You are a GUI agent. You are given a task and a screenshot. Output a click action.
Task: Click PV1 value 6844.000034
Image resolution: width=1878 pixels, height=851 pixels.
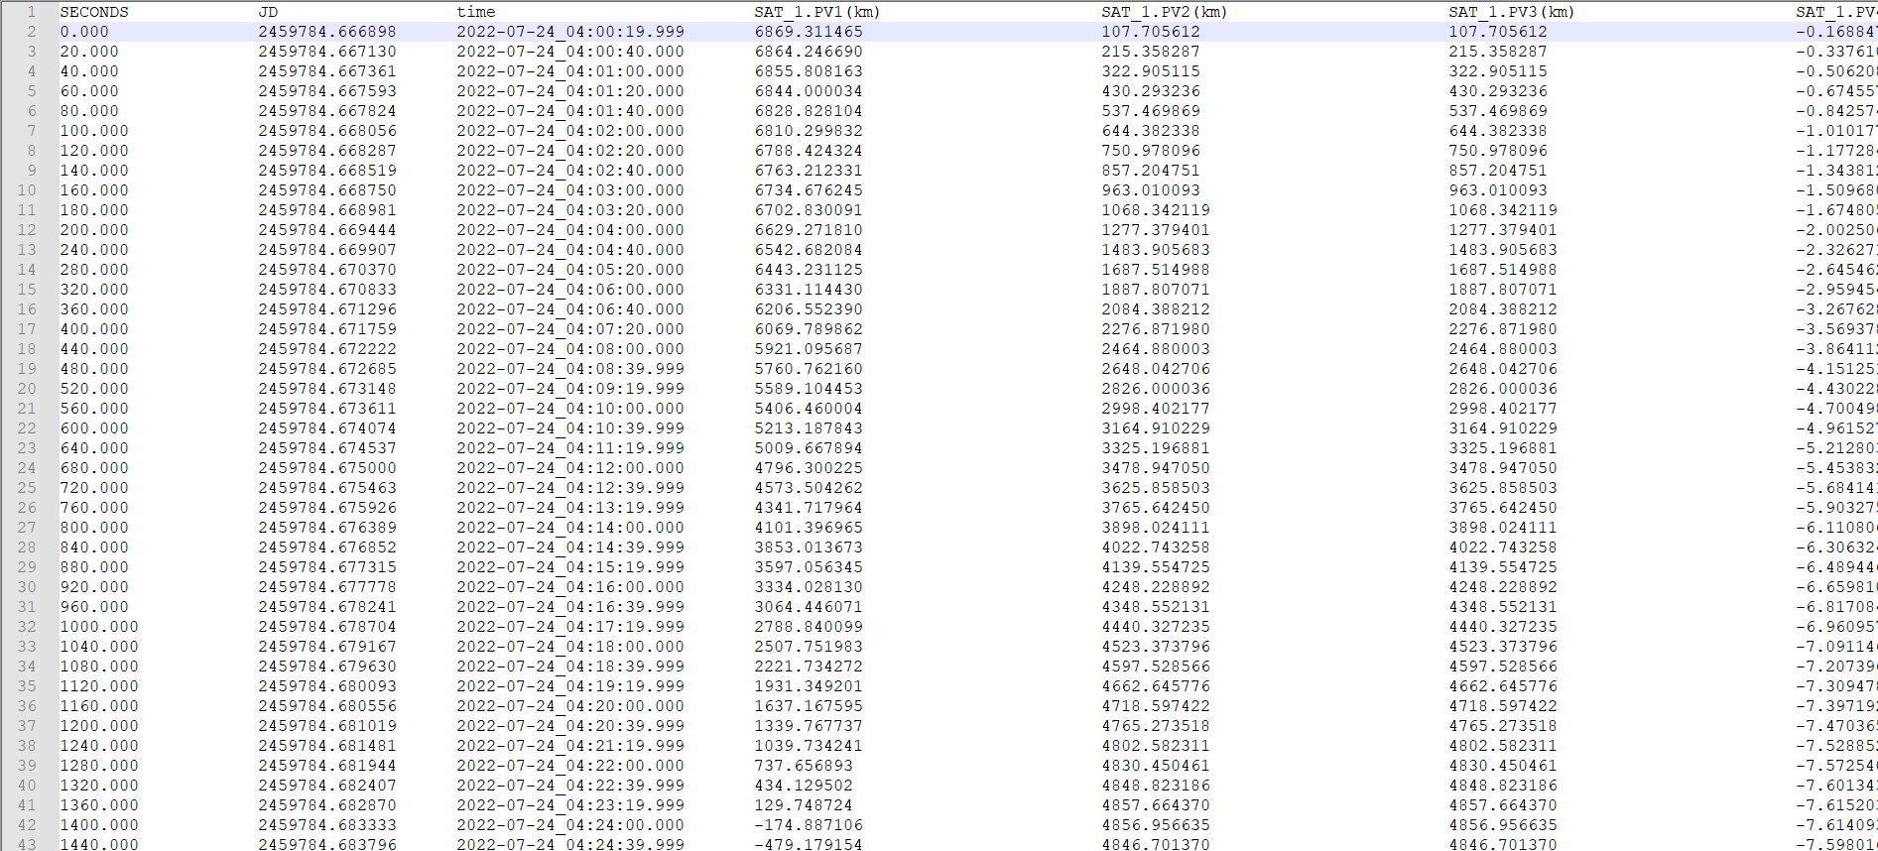(809, 91)
